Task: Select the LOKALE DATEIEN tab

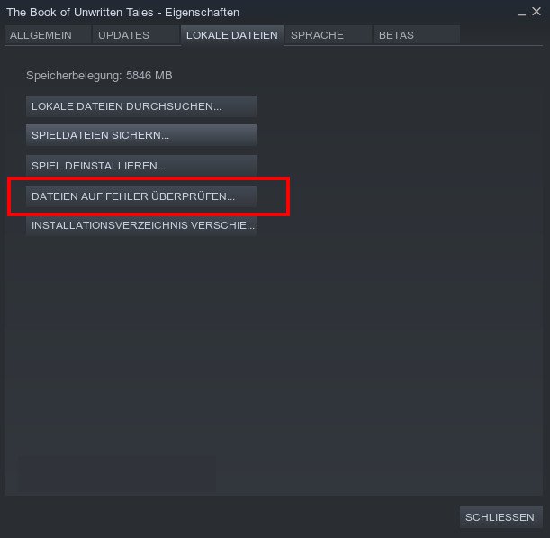Action: pyautogui.click(x=232, y=35)
